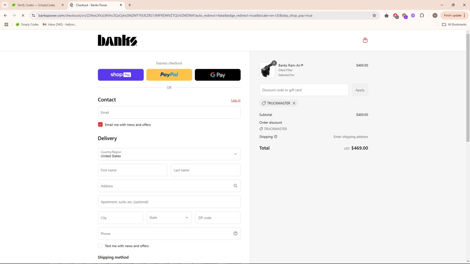Screen dimensions: 470x264
Task: Open the Chrome extensions puzzle icon
Action: [422, 15]
